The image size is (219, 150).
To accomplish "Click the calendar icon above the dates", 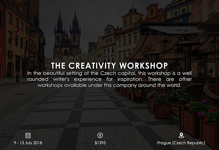I will [x=28, y=135].
